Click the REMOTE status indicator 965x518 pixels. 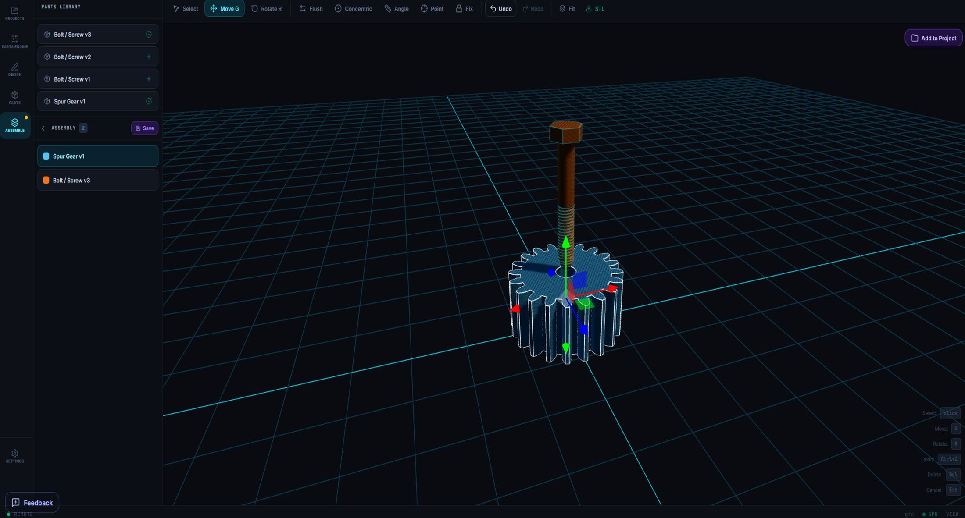click(x=20, y=514)
